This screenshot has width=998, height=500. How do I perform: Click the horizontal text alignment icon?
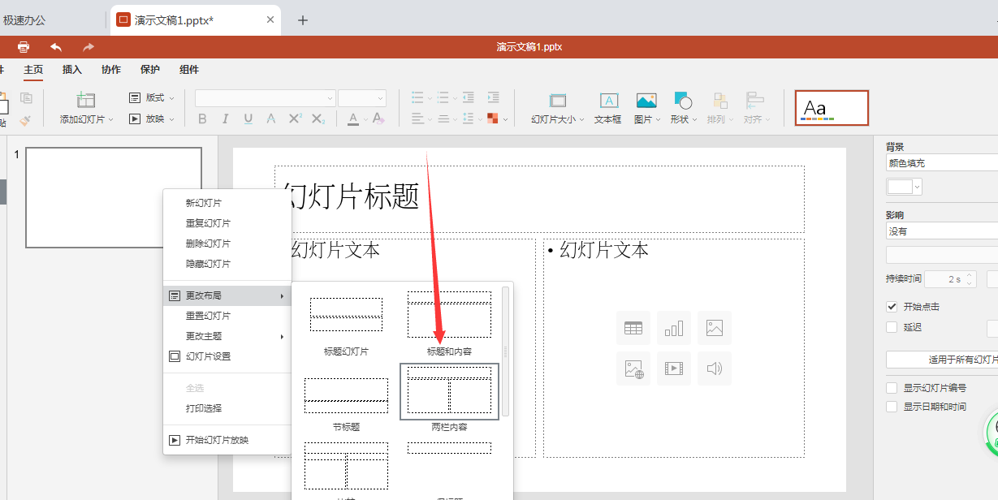click(x=417, y=119)
